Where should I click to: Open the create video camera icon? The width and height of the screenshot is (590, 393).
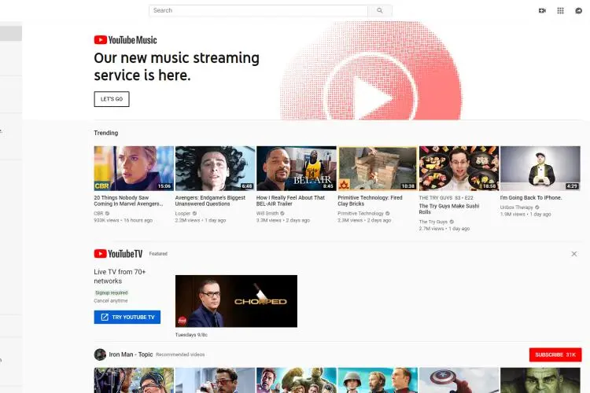(x=542, y=10)
